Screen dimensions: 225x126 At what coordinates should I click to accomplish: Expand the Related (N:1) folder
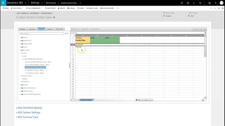tap(20, 41)
